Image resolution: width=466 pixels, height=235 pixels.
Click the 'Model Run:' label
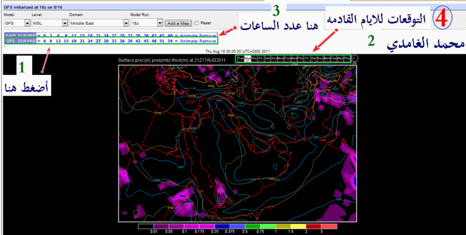139,14
